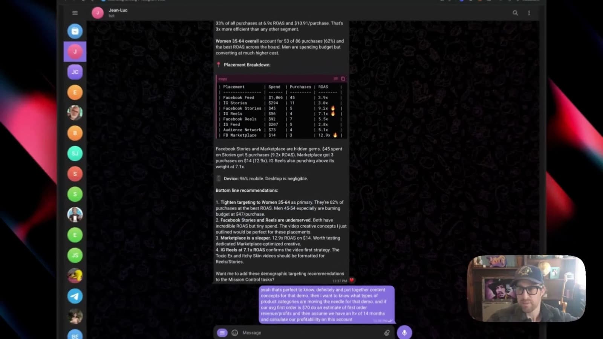Open the blue BE chat avatar
Viewport: 603px width, 339px height.
click(75, 334)
